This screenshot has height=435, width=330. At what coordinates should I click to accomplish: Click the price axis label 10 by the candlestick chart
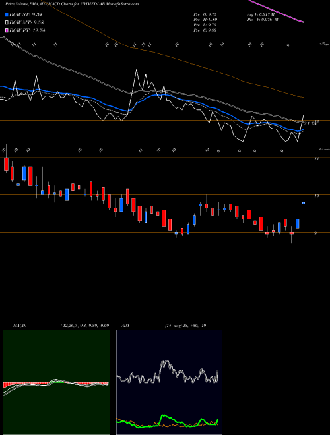(x=316, y=196)
